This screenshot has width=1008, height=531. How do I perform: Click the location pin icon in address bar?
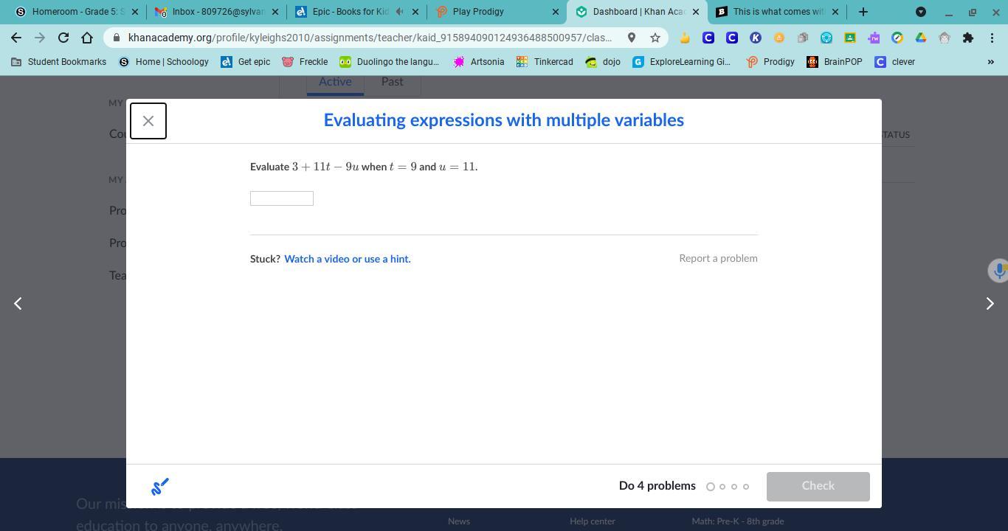click(632, 38)
